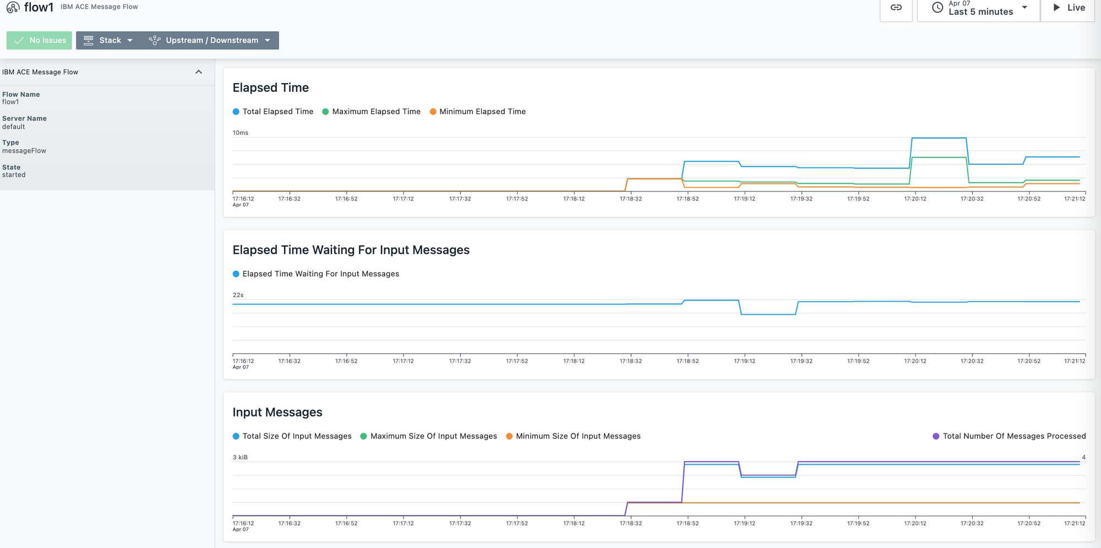Image resolution: width=1101 pixels, height=548 pixels.
Task: Collapse the IBM ACE Message Flow panel
Action: click(x=199, y=72)
